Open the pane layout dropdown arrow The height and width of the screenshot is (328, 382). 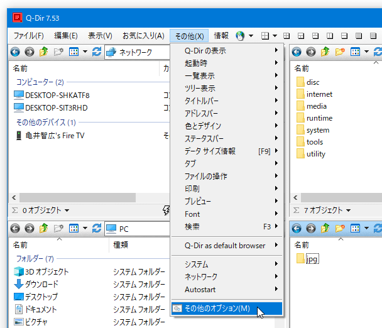pyautogui.click(x=275, y=36)
